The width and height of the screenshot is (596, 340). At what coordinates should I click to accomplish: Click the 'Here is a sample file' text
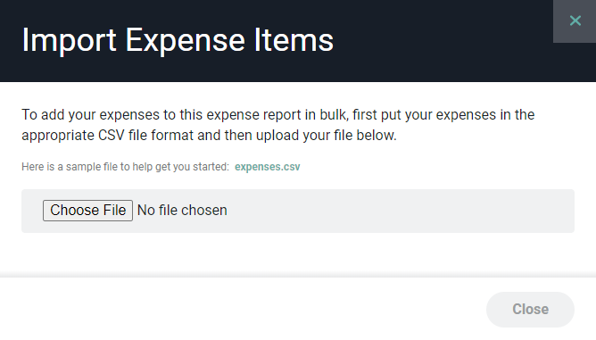click(x=126, y=167)
